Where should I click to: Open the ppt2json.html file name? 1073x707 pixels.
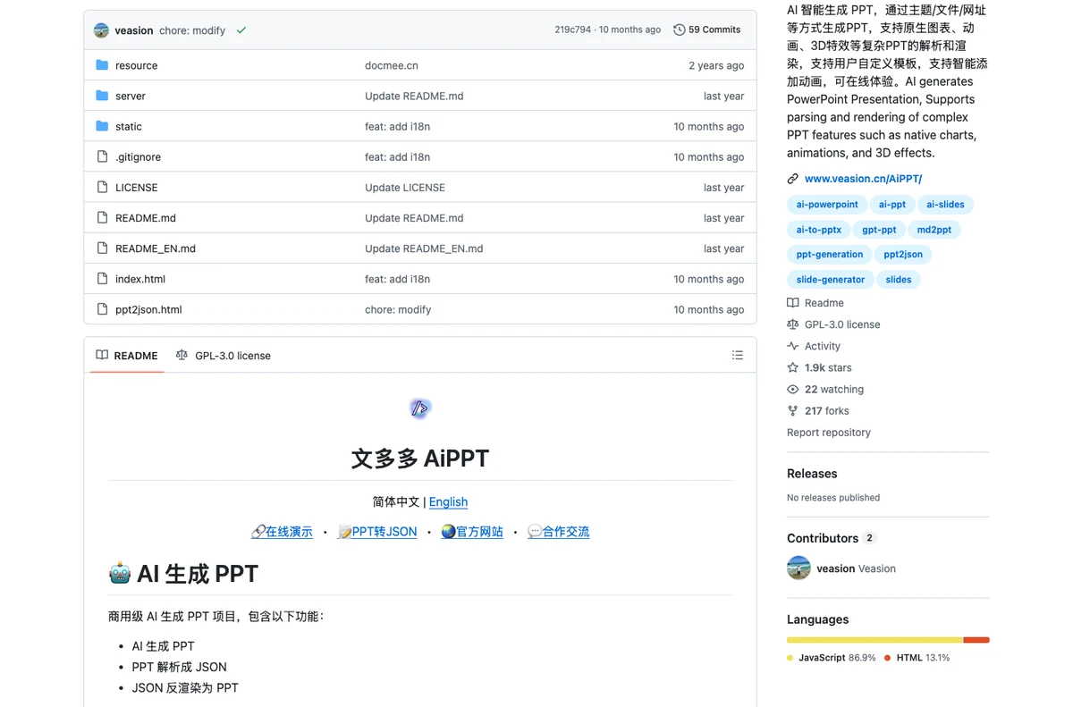click(148, 309)
